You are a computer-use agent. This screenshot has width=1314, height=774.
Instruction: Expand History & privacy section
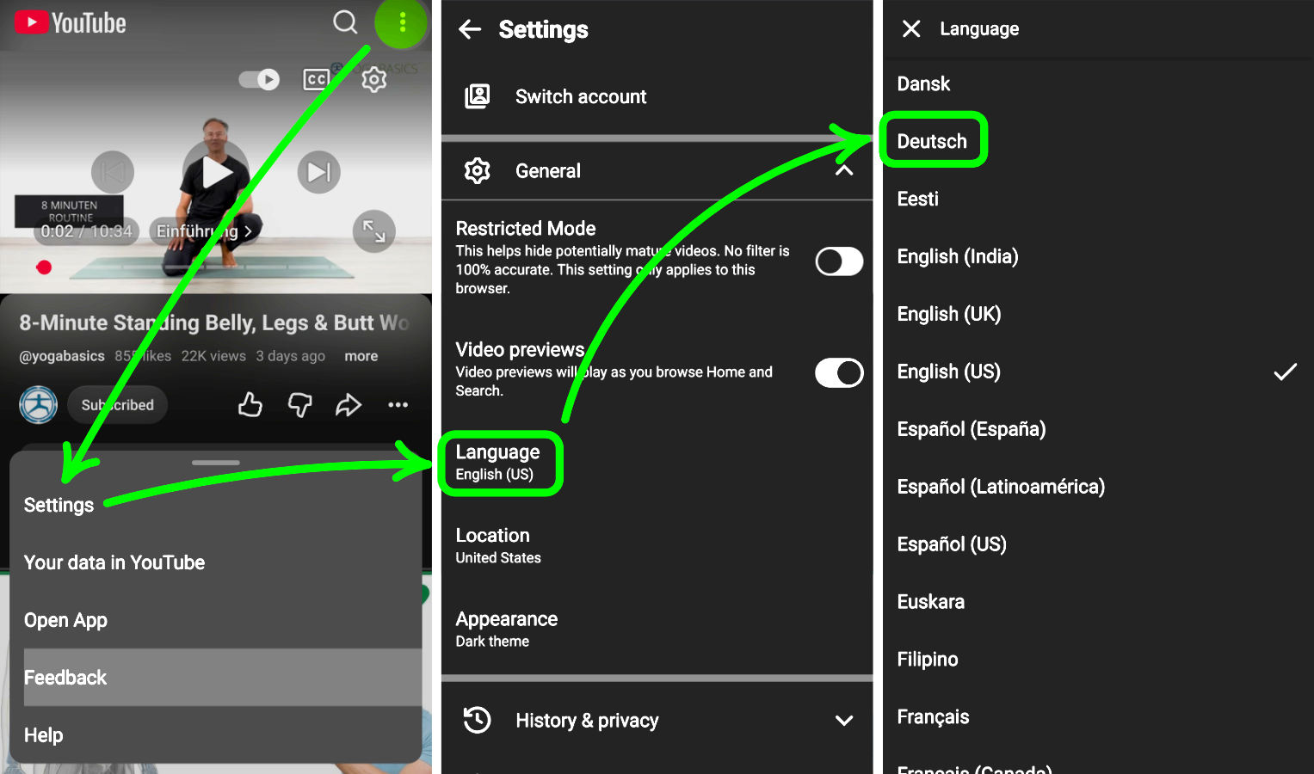click(x=844, y=721)
